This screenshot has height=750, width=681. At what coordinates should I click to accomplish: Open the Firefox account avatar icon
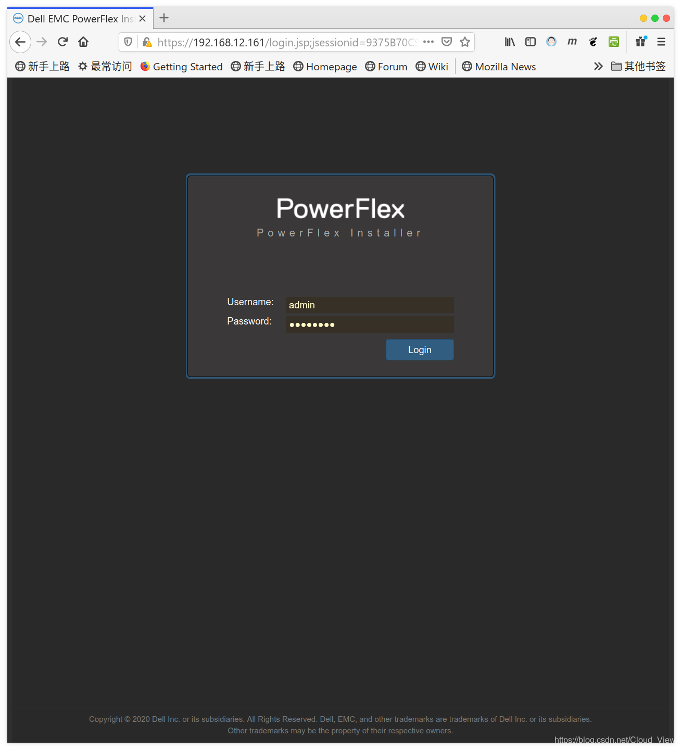click(551, 42)
